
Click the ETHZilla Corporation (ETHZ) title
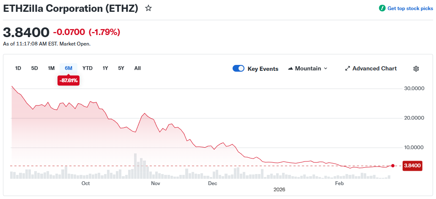71,8
